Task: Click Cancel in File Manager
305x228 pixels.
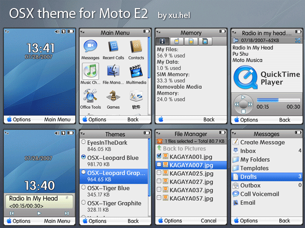Action: click(x=209, y=220)
